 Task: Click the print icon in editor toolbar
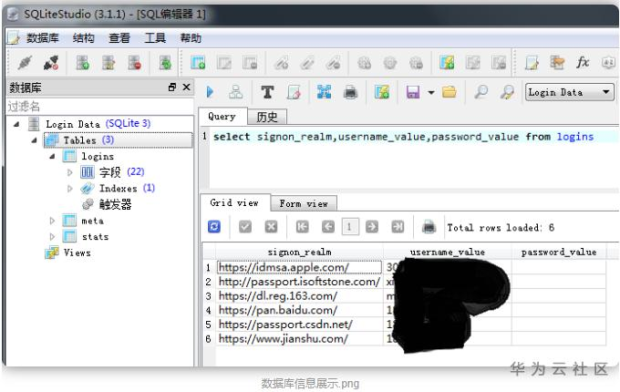point(350,92)
